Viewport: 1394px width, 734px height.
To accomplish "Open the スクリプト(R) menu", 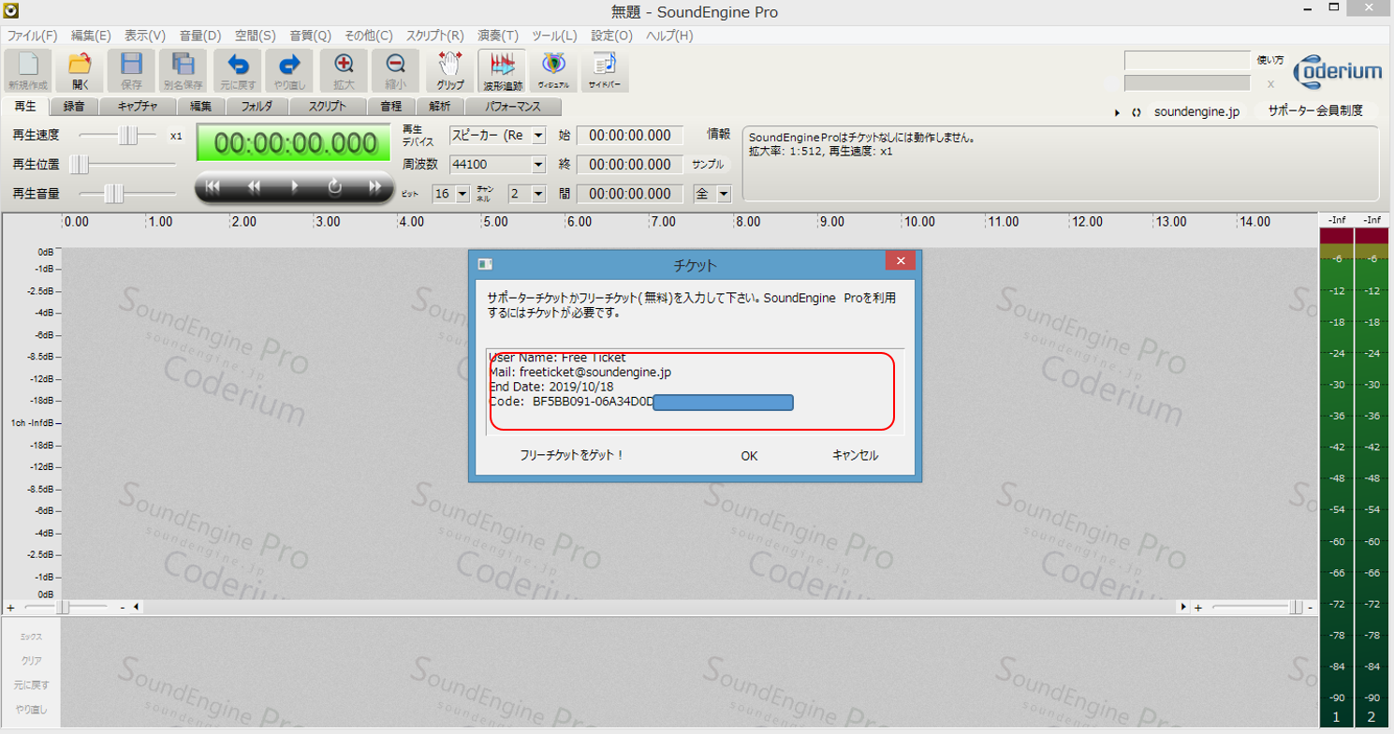I will click(433, 36).
